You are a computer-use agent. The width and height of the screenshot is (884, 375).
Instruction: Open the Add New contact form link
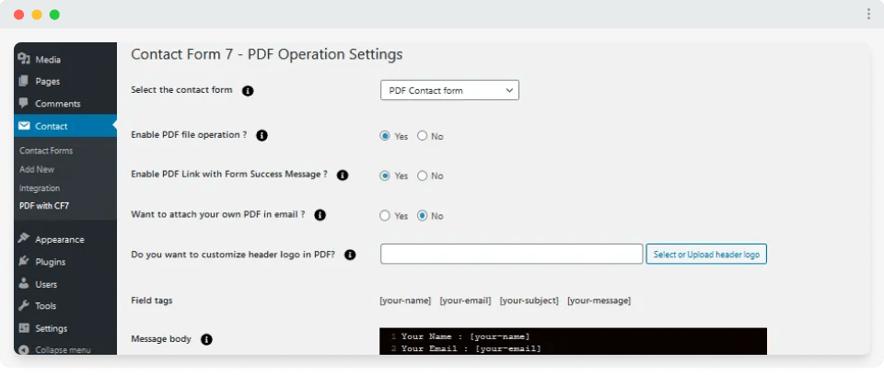[x=37, y=169]
